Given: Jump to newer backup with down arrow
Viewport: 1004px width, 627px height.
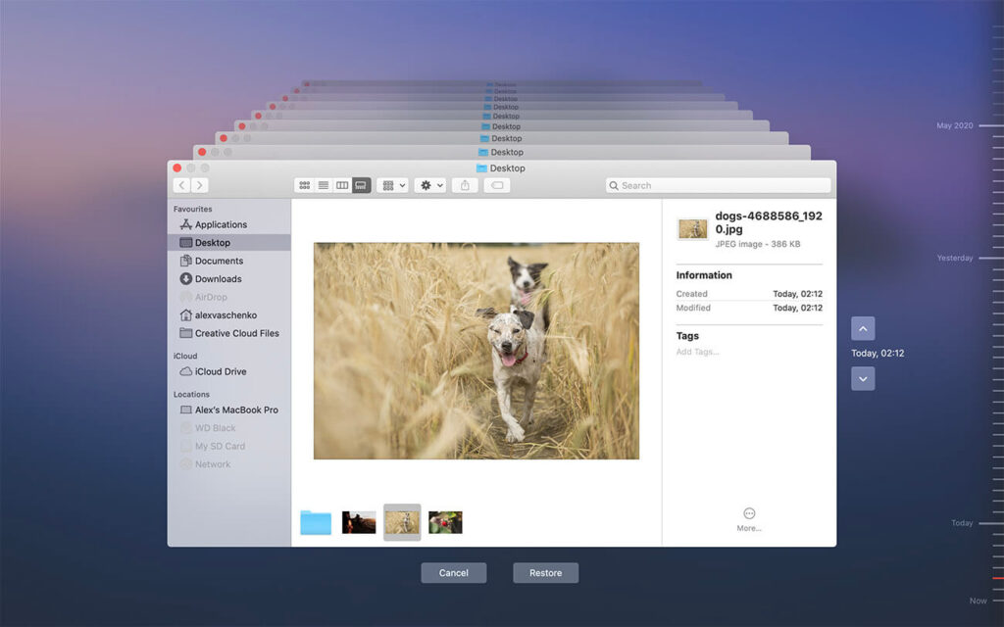Looking at the screenshot, I should pos(863,378).
